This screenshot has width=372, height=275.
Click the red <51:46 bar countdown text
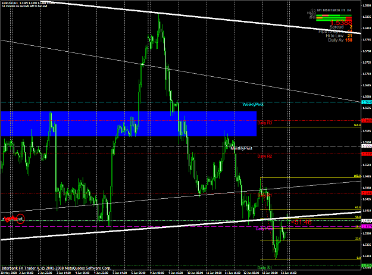tap(301, 223)
